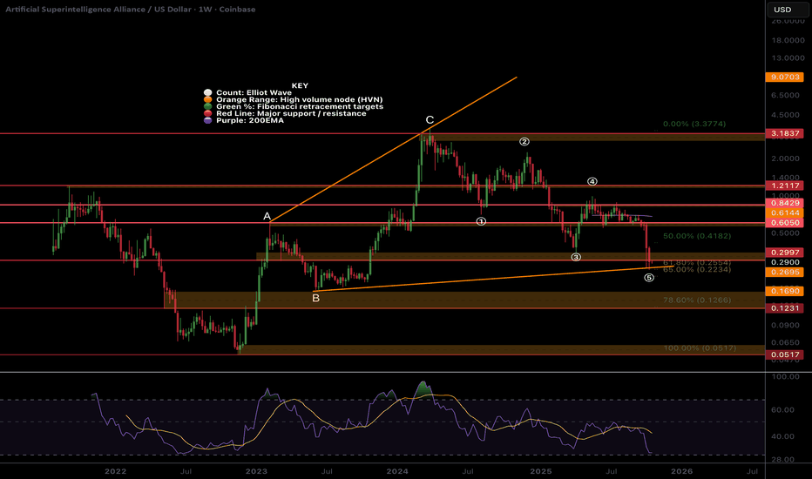Click the circled wave 3 marker
The width and height of the screenshot is (812, 479).
tap(575, 257)
